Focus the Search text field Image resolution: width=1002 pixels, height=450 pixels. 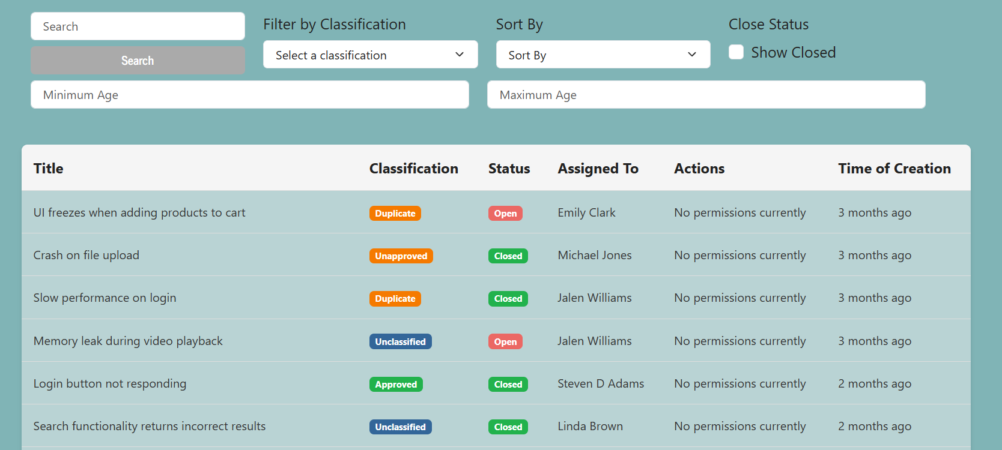(138, 26)
